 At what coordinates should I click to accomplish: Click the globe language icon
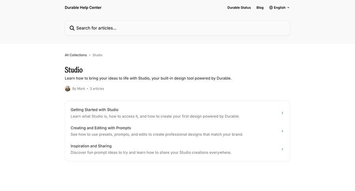point(271,7)
